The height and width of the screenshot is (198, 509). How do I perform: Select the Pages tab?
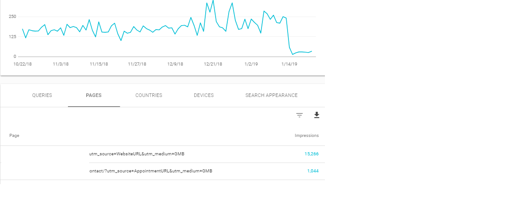tap(94, 95)
